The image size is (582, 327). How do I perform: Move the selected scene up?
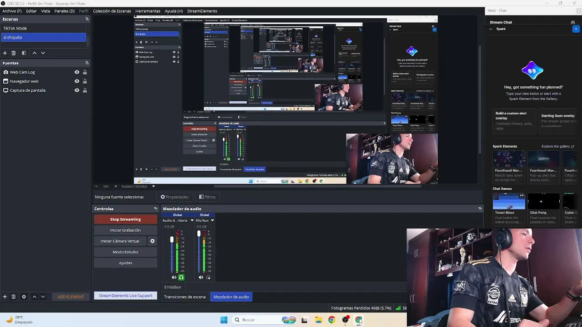tap(34, 53)
